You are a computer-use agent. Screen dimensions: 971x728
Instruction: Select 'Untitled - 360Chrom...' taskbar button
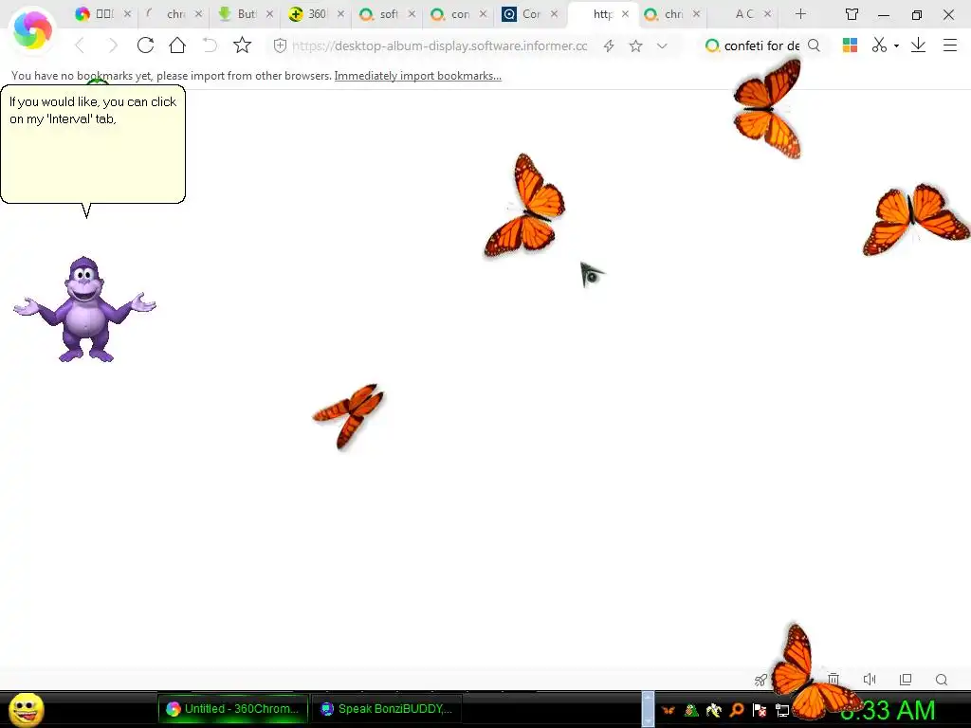(x=233, y=709)
